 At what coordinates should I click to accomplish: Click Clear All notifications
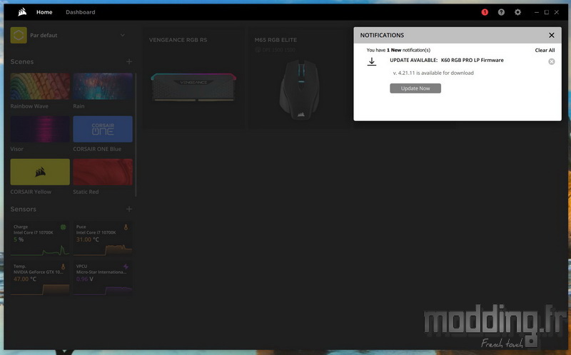tap(545, 50)
